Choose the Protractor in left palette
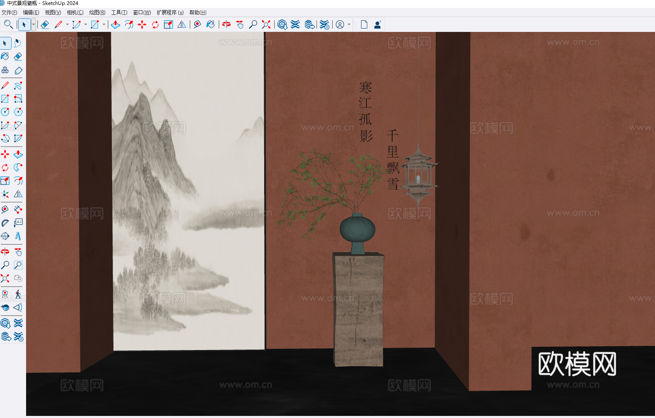This screenshot has height=418, width=655. (x=5, y=222)
